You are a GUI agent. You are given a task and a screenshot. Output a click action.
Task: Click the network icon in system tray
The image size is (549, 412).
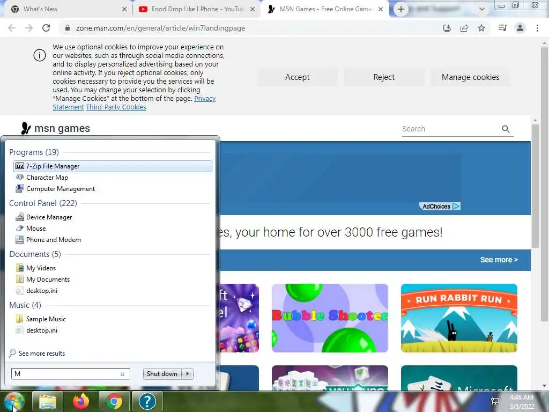[495, 401]
